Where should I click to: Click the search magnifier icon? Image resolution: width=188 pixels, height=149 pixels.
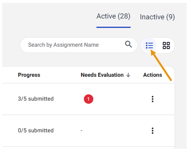tap(128, 44)
